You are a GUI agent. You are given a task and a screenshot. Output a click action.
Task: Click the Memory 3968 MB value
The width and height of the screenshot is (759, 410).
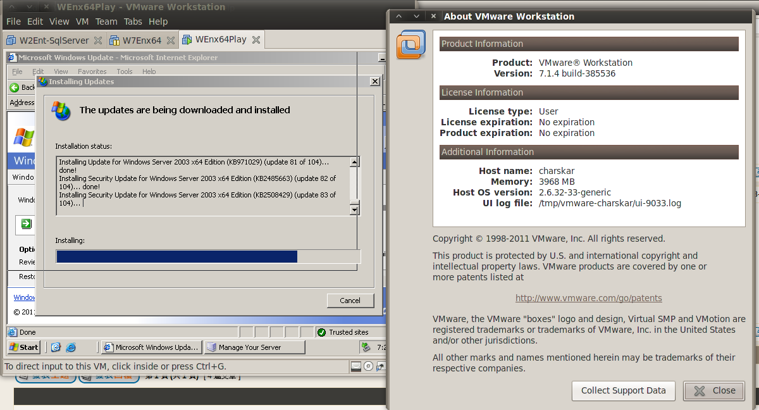[x=558, y=182]
